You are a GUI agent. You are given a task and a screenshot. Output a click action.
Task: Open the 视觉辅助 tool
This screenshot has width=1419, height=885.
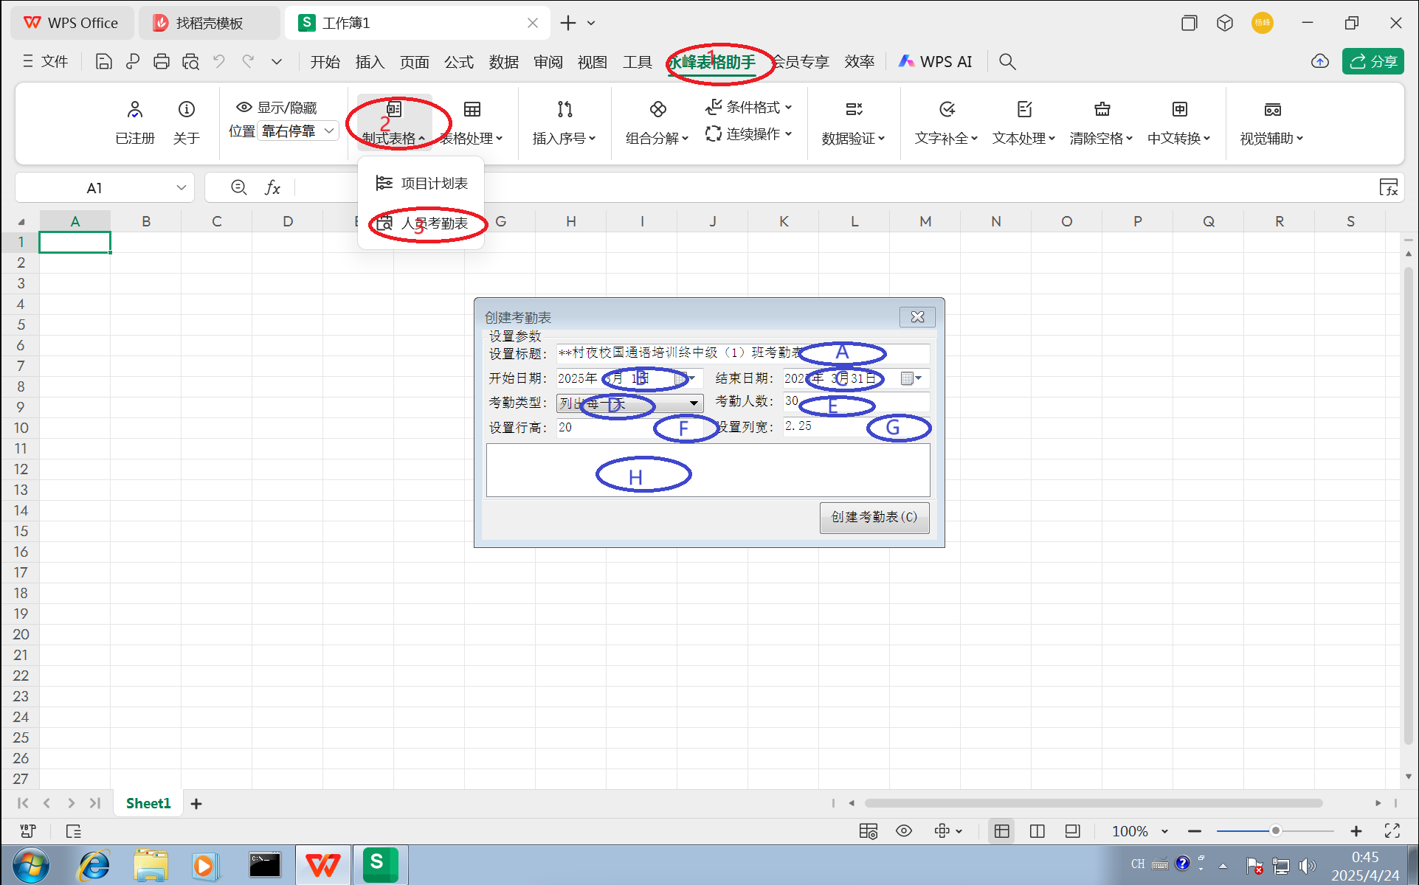pyautogui.click(x=1271, y=122)
